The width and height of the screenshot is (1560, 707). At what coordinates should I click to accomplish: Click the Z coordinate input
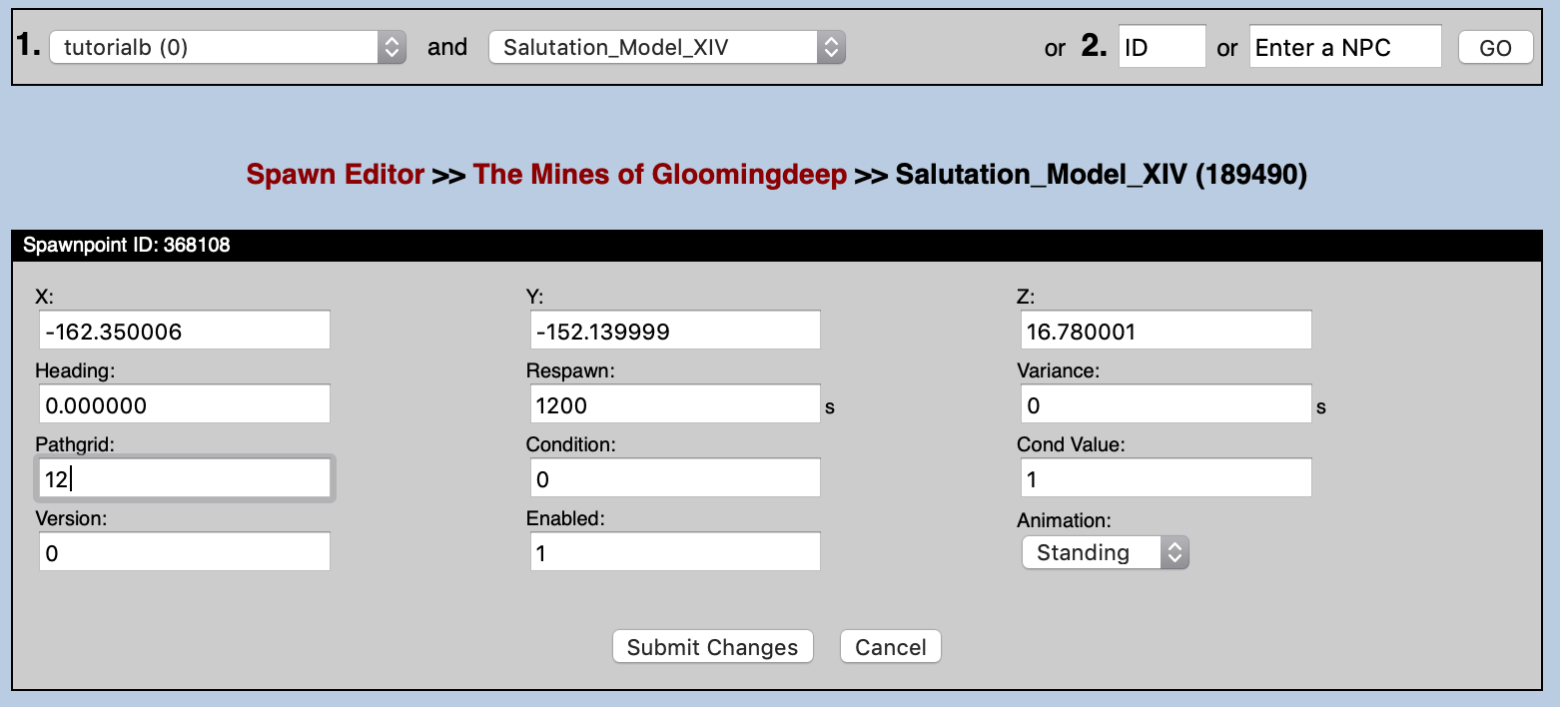[x=1166, y=331]
